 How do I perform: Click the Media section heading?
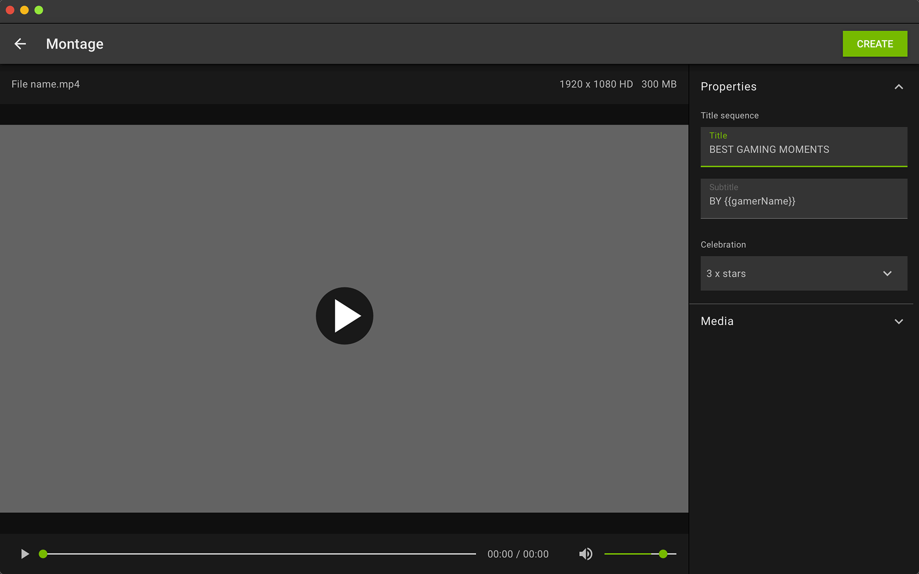coord(717,321)
